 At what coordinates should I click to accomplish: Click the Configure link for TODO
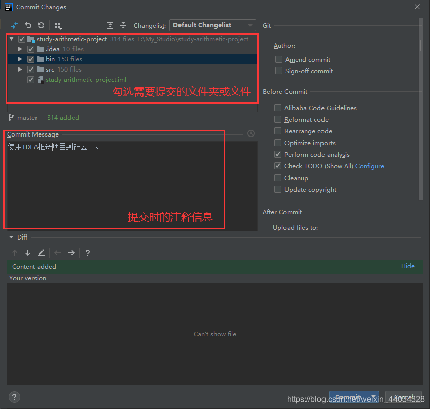click(x=370, y=166)
